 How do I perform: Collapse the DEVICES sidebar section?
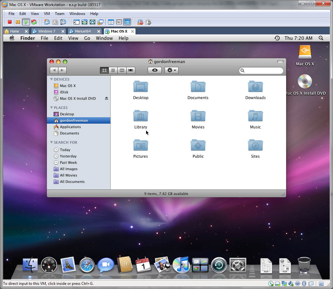(x=52, y=79)
